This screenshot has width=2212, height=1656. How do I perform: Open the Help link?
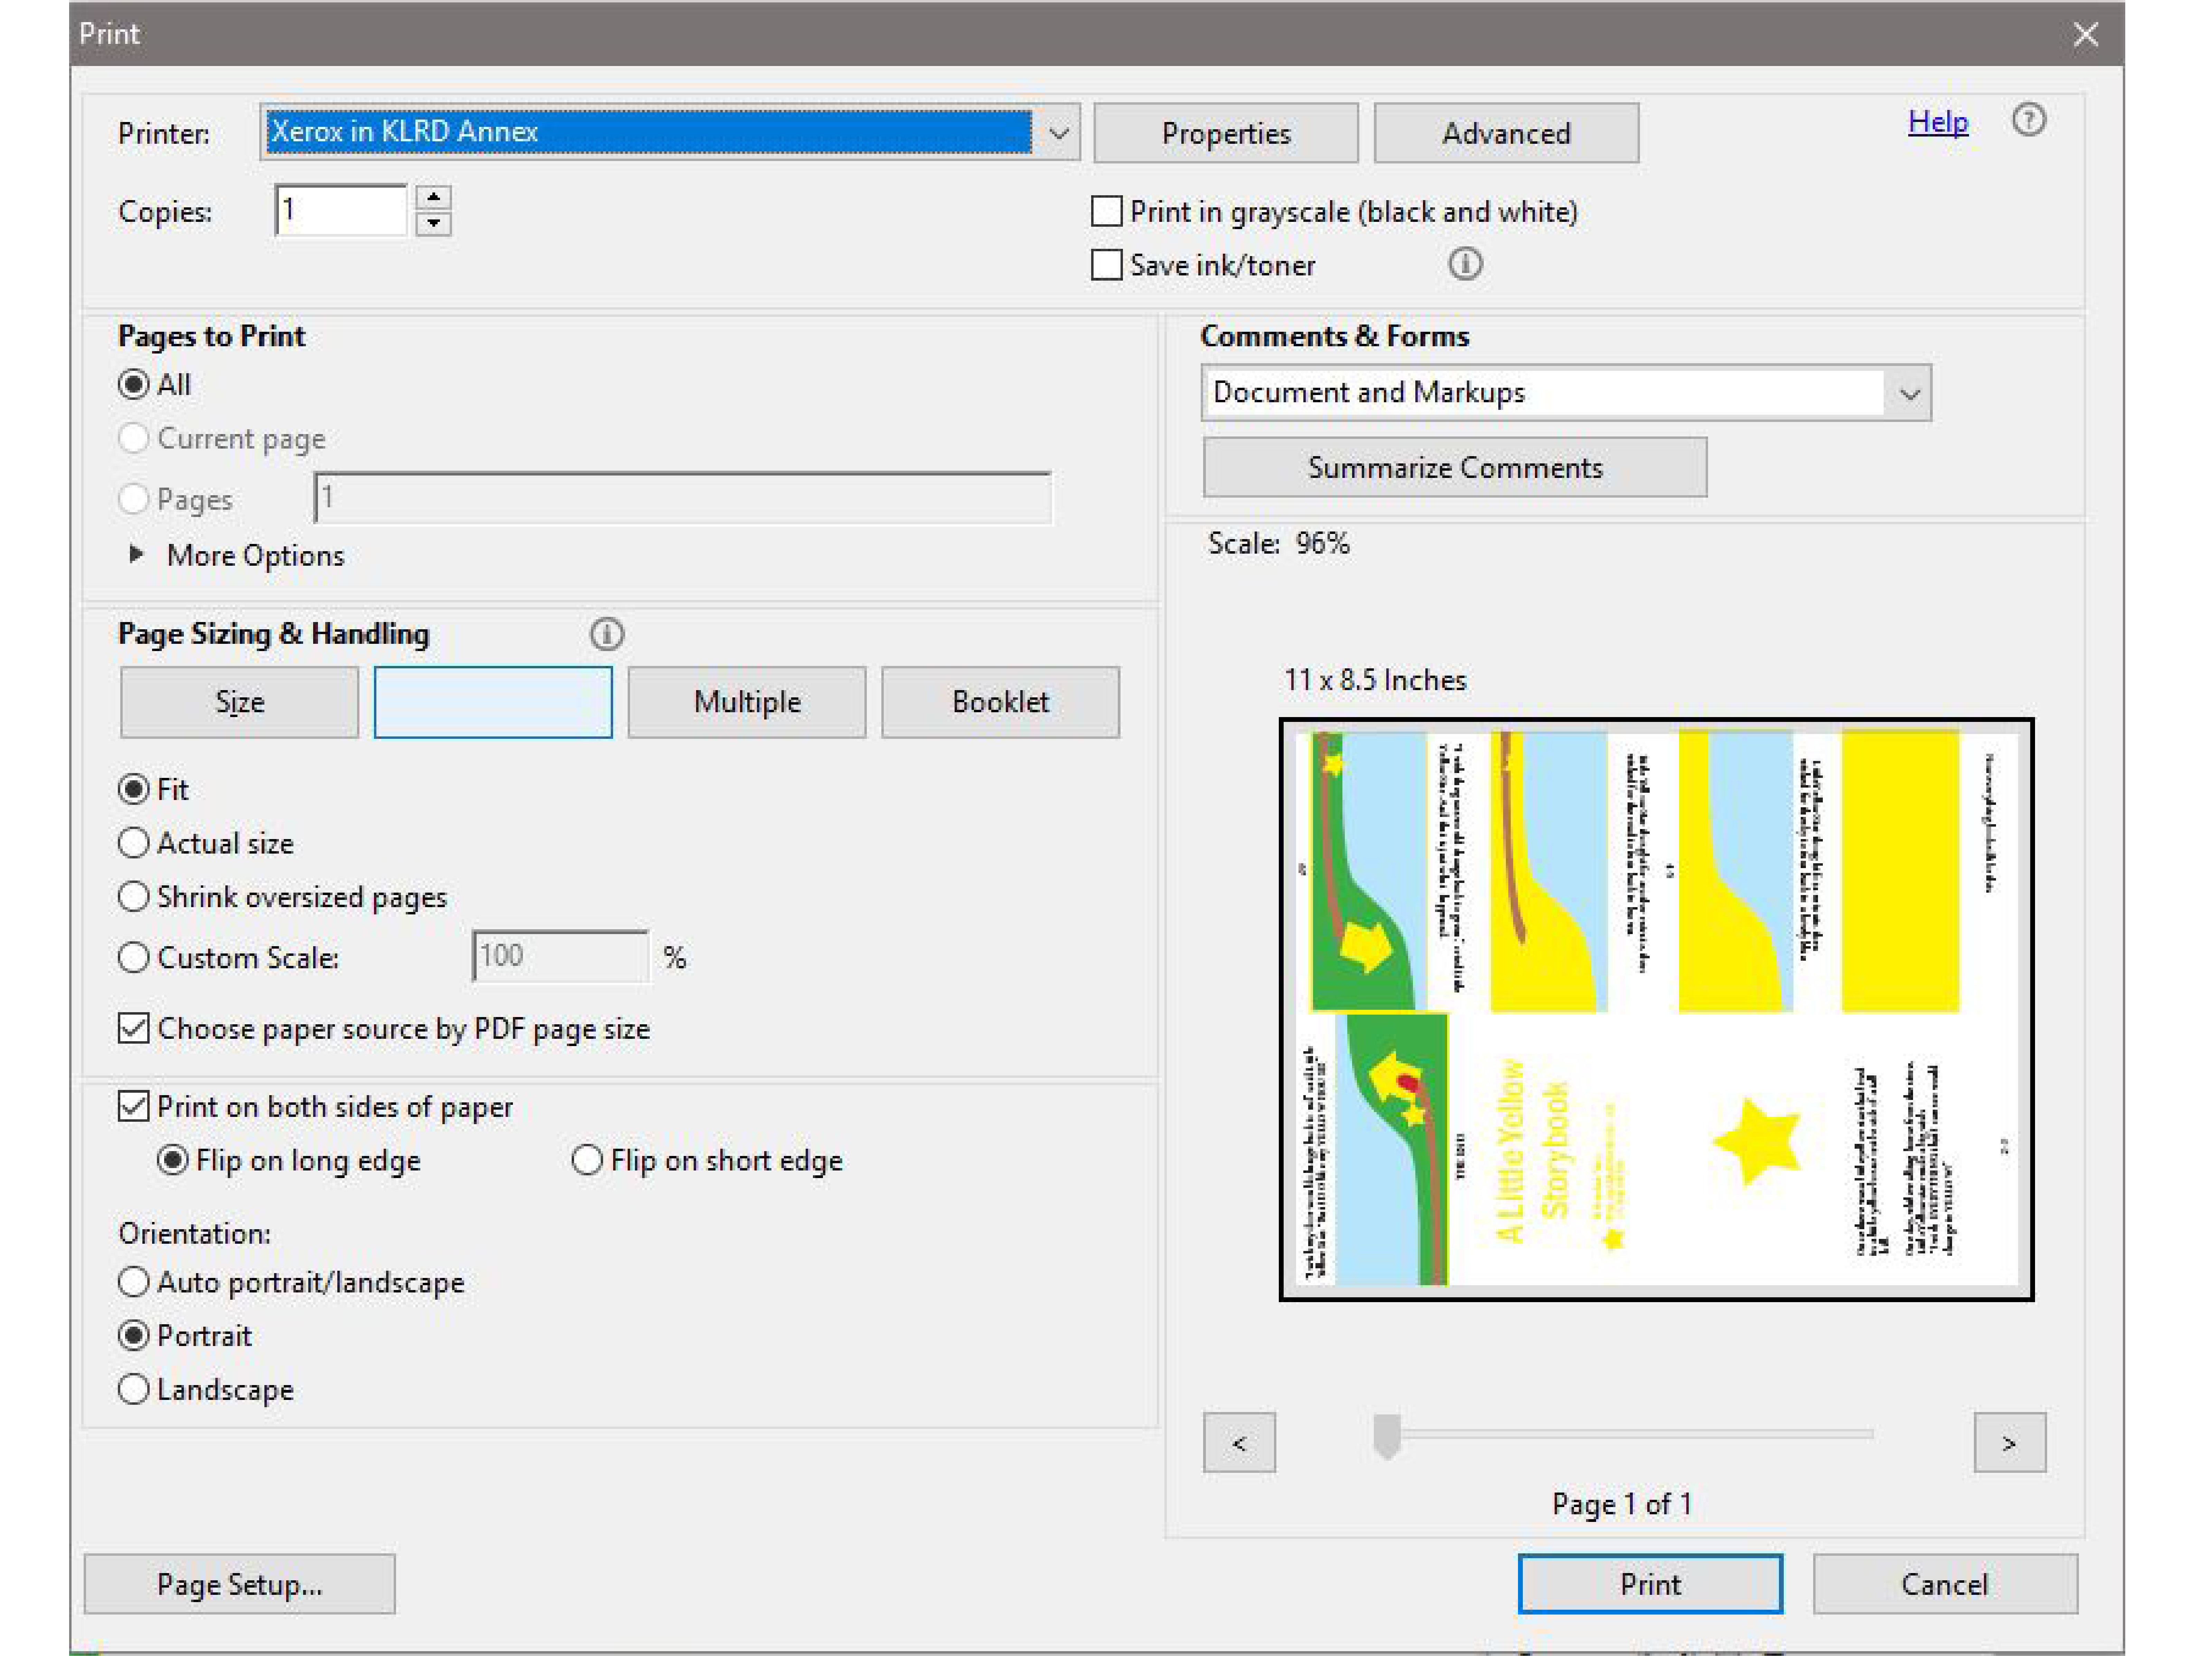(1938, 122)
